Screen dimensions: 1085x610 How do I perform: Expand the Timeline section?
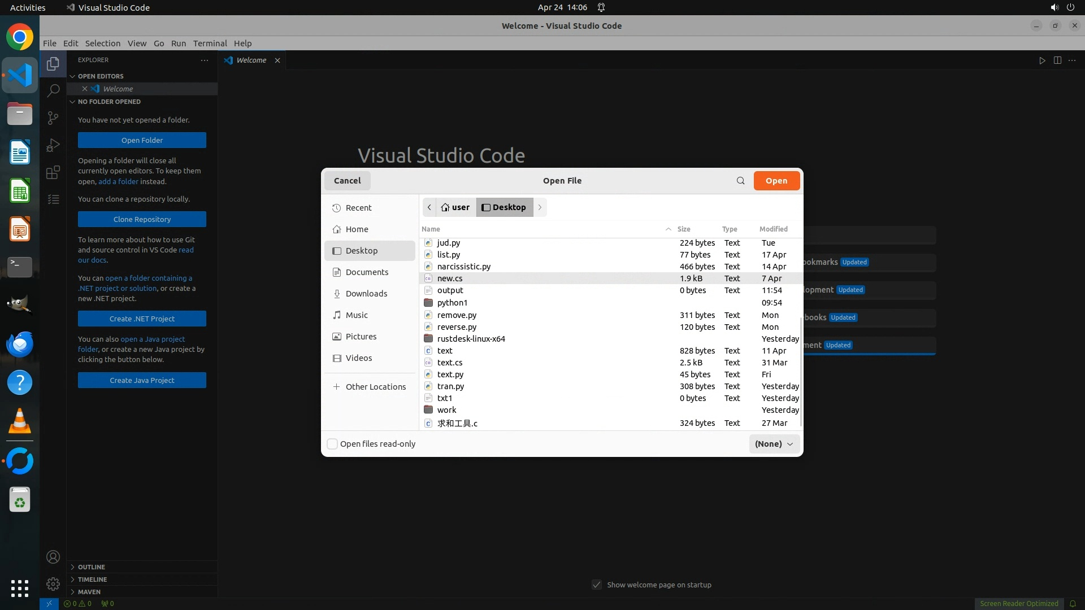(92, 579)
